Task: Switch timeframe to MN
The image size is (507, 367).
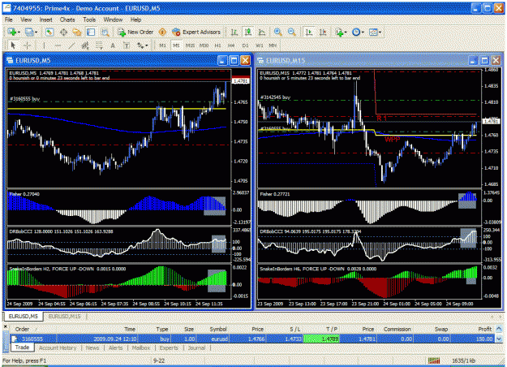Action: point(273,45)
